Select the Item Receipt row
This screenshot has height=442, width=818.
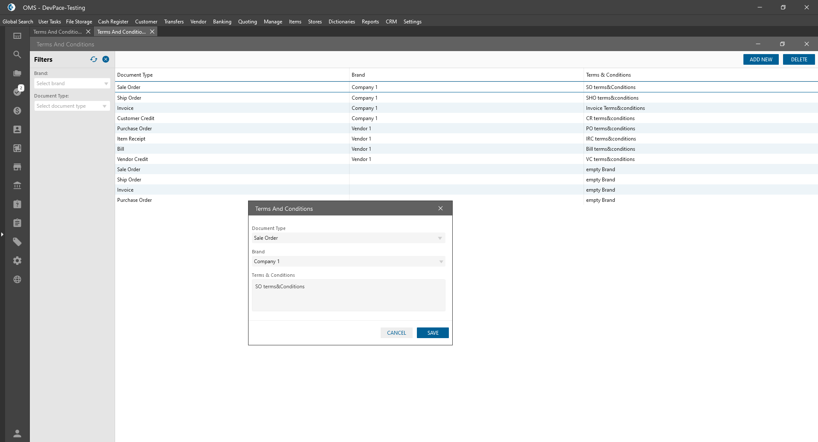466,139
